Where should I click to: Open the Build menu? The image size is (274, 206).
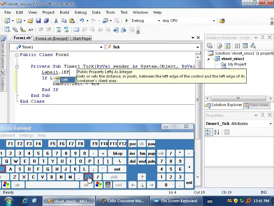(64, 12)
